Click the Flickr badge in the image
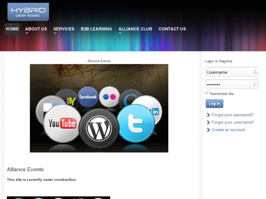266x199 pixels. coord(109,97)
